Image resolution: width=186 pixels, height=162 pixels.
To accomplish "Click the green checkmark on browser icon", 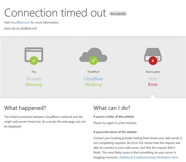I will click(34, 60).
